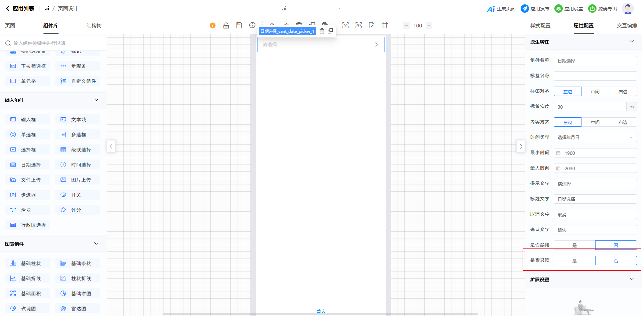The width and height of the screenshot is (642, 316).
Task: Click the 标签名称 input field
Action: tap(595, 76)
